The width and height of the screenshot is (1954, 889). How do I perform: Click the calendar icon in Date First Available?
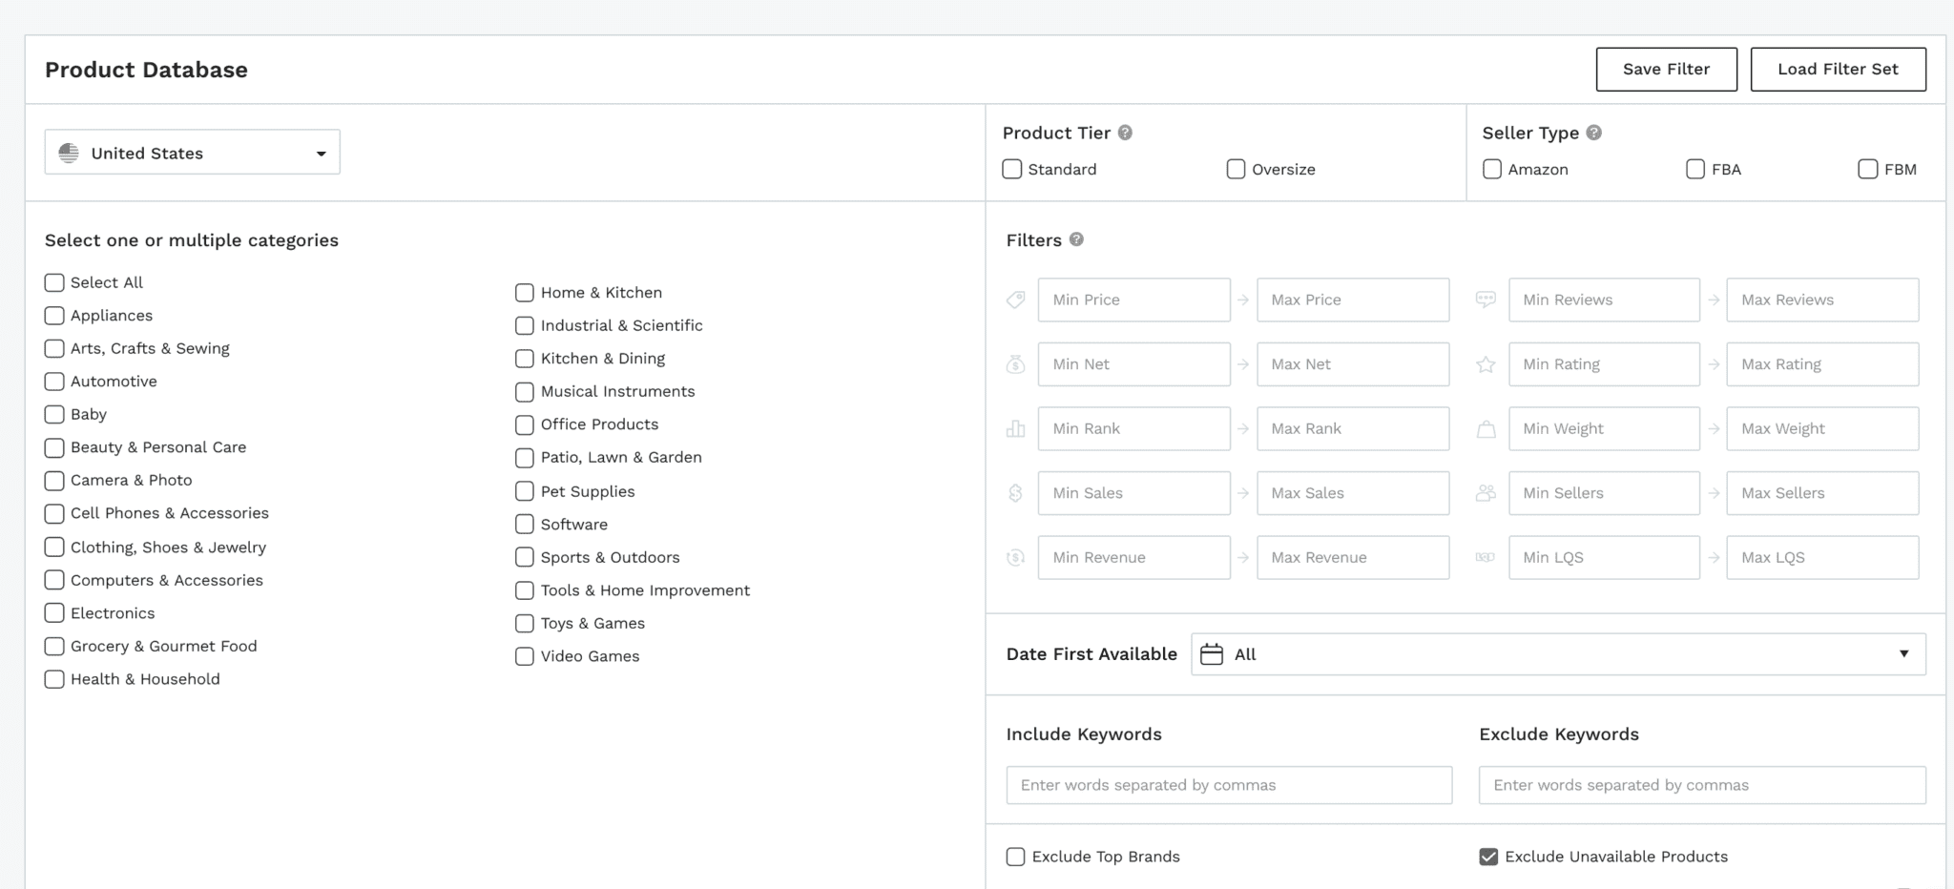tap(1212, 654)
